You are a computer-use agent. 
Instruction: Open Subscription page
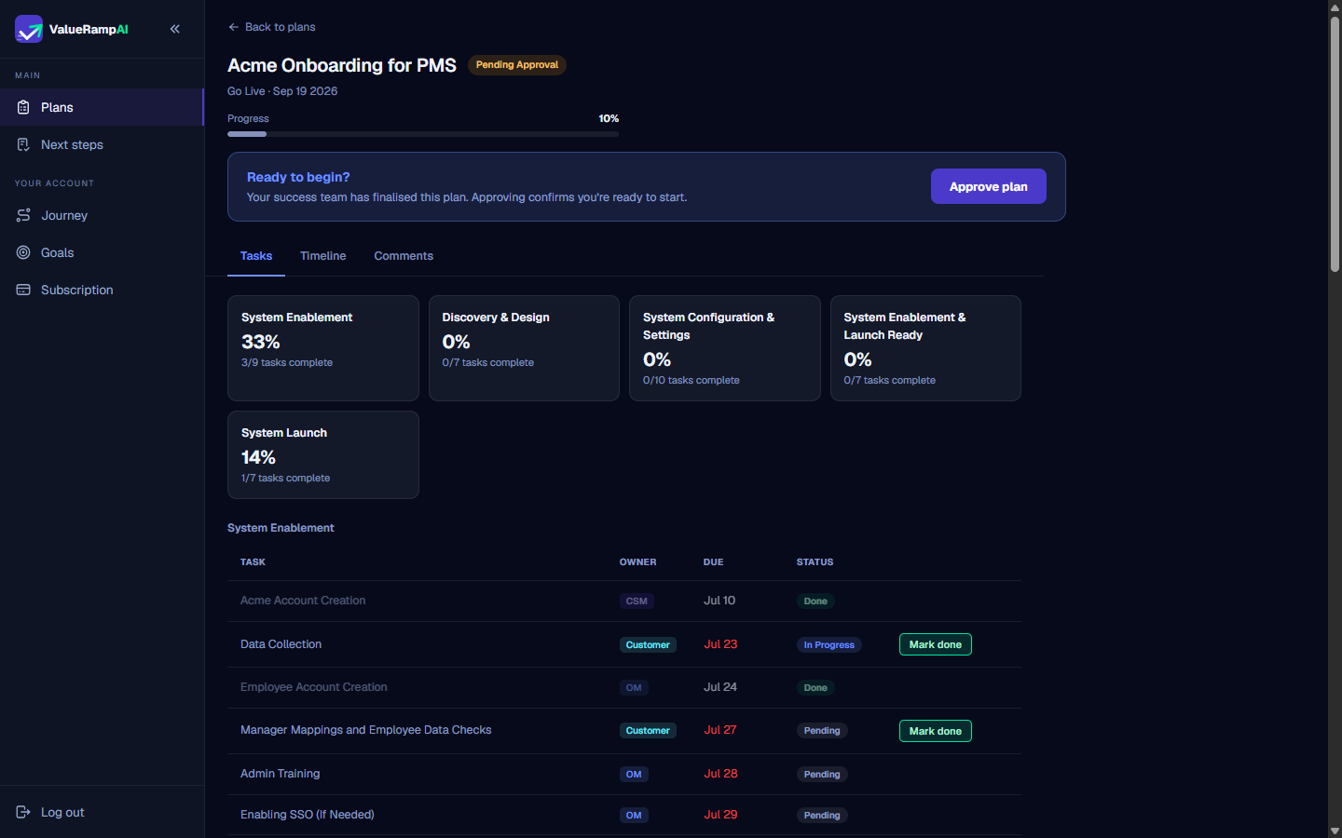(102, 290)
